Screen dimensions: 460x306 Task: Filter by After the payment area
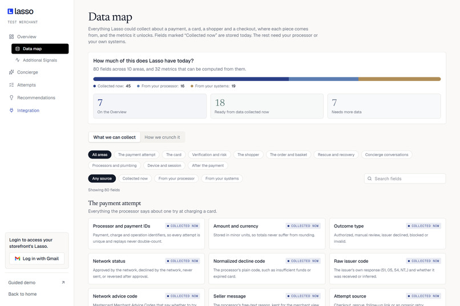pyautogui.click(x=208, y=165)
